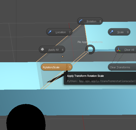136x130 pixels.
Task: Choose Clear All in the pie menu
Action: pos(125,50)
